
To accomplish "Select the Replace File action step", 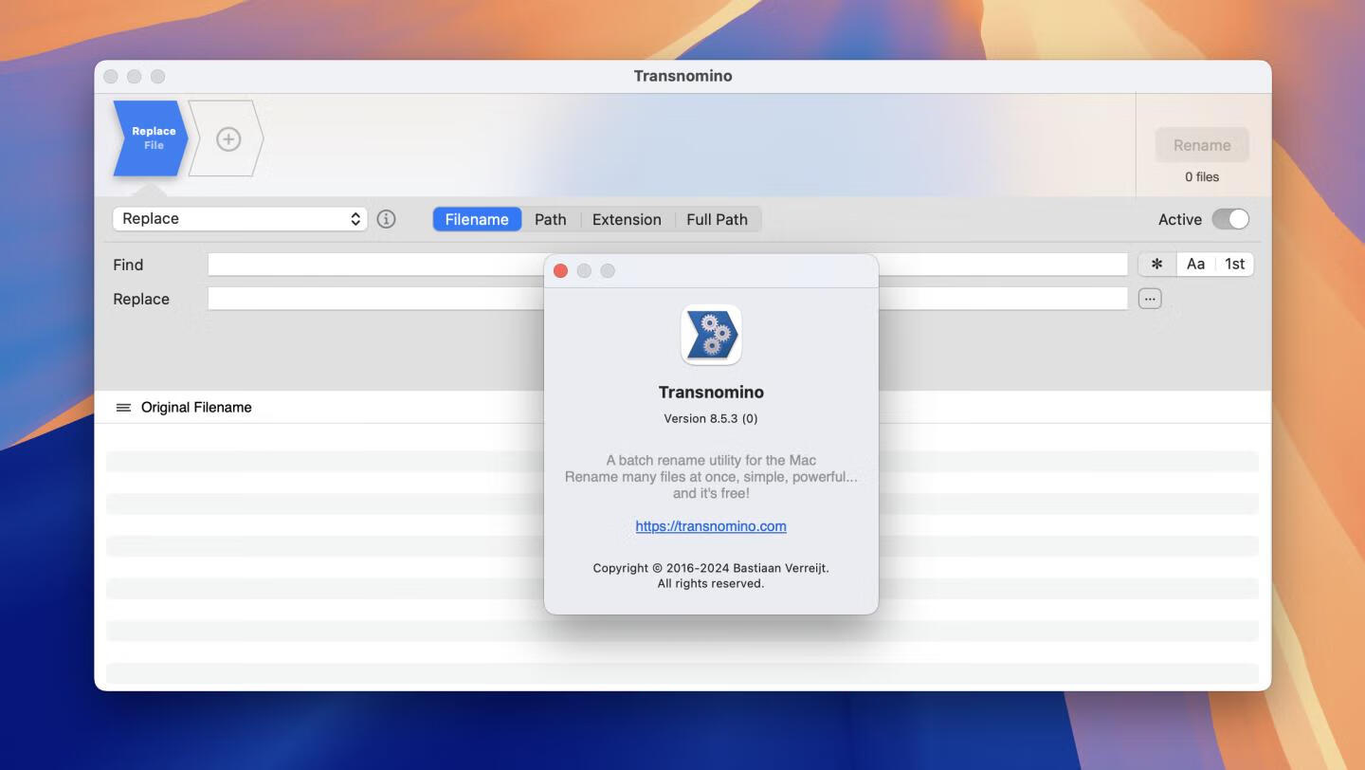I will (x=152, y=138).
